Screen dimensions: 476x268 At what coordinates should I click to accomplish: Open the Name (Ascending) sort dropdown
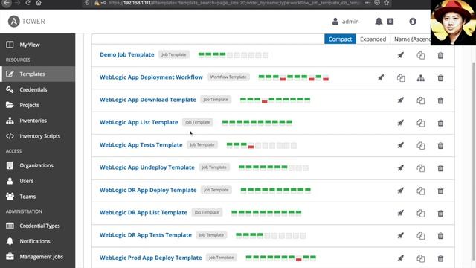click(411, 39)
